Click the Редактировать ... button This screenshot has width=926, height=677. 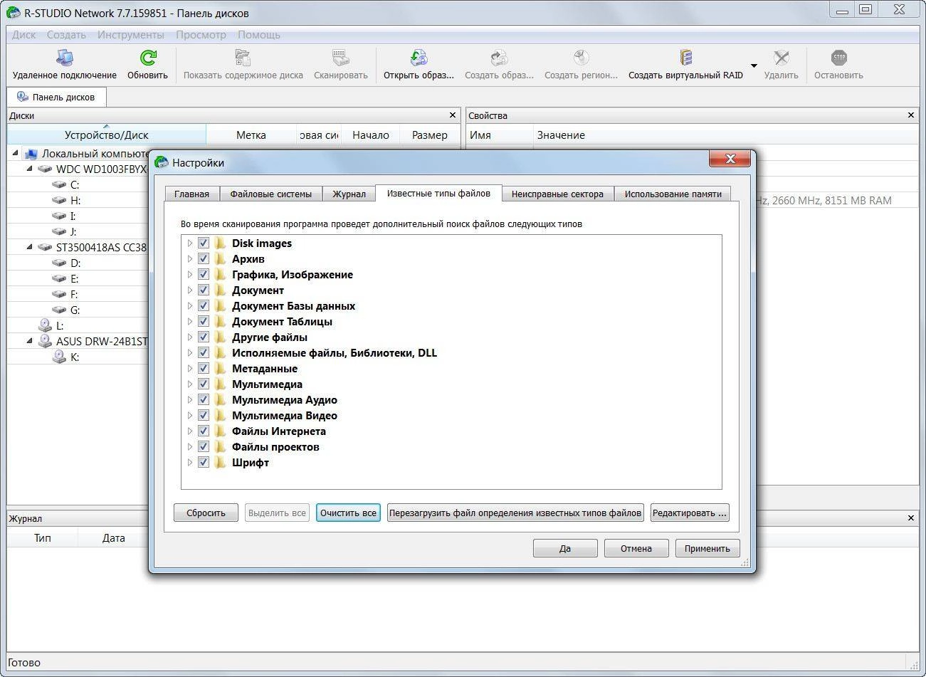690,513
